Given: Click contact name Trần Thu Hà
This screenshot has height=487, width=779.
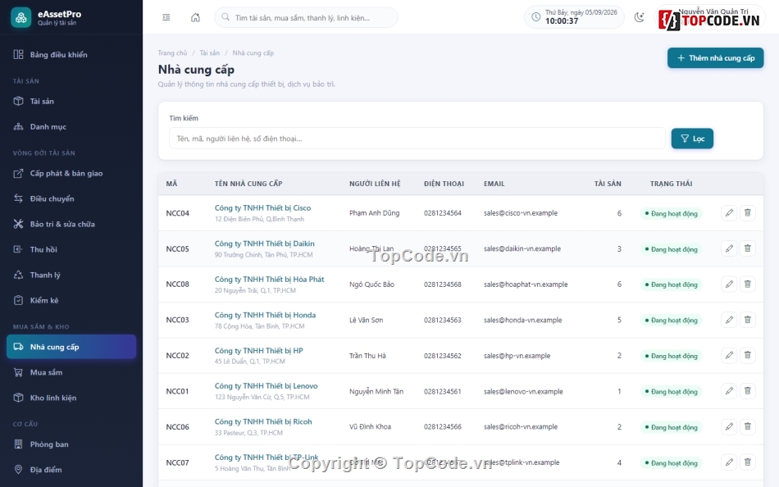Looking at the screenshot, I should [367, 355].
